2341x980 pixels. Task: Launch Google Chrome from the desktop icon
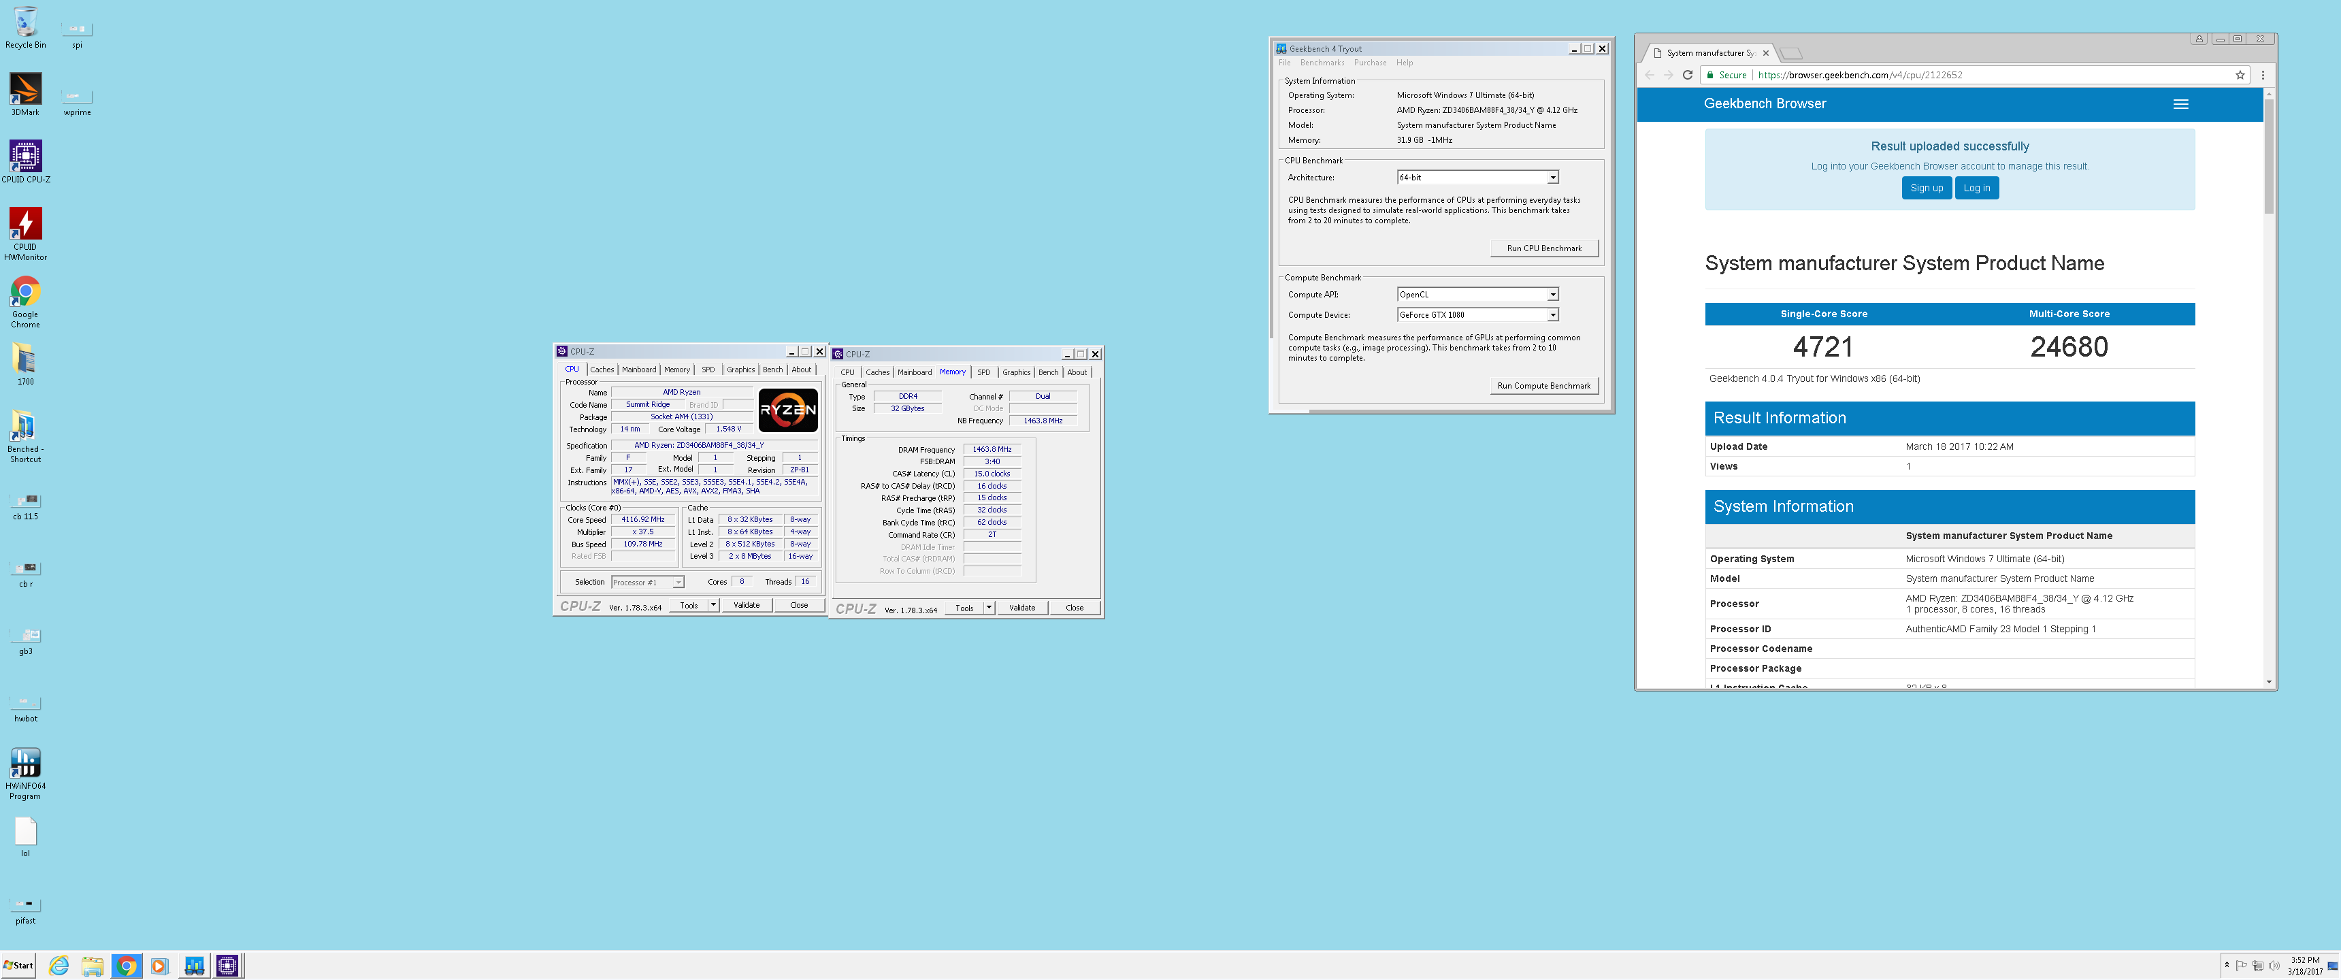pyautogui.click(x=25, y=301)
